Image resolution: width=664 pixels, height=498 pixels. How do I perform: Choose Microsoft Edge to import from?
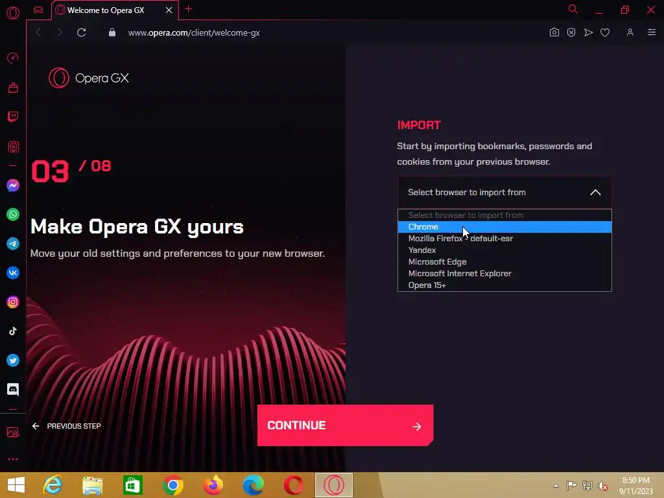(504, 262)
